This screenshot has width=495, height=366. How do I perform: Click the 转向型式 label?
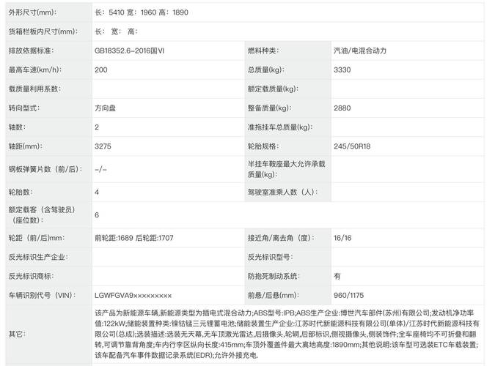point(24,108)
